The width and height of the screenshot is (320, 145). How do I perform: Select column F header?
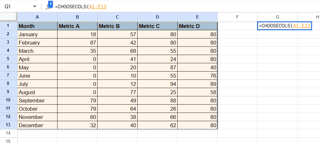(x=237, y=17)
